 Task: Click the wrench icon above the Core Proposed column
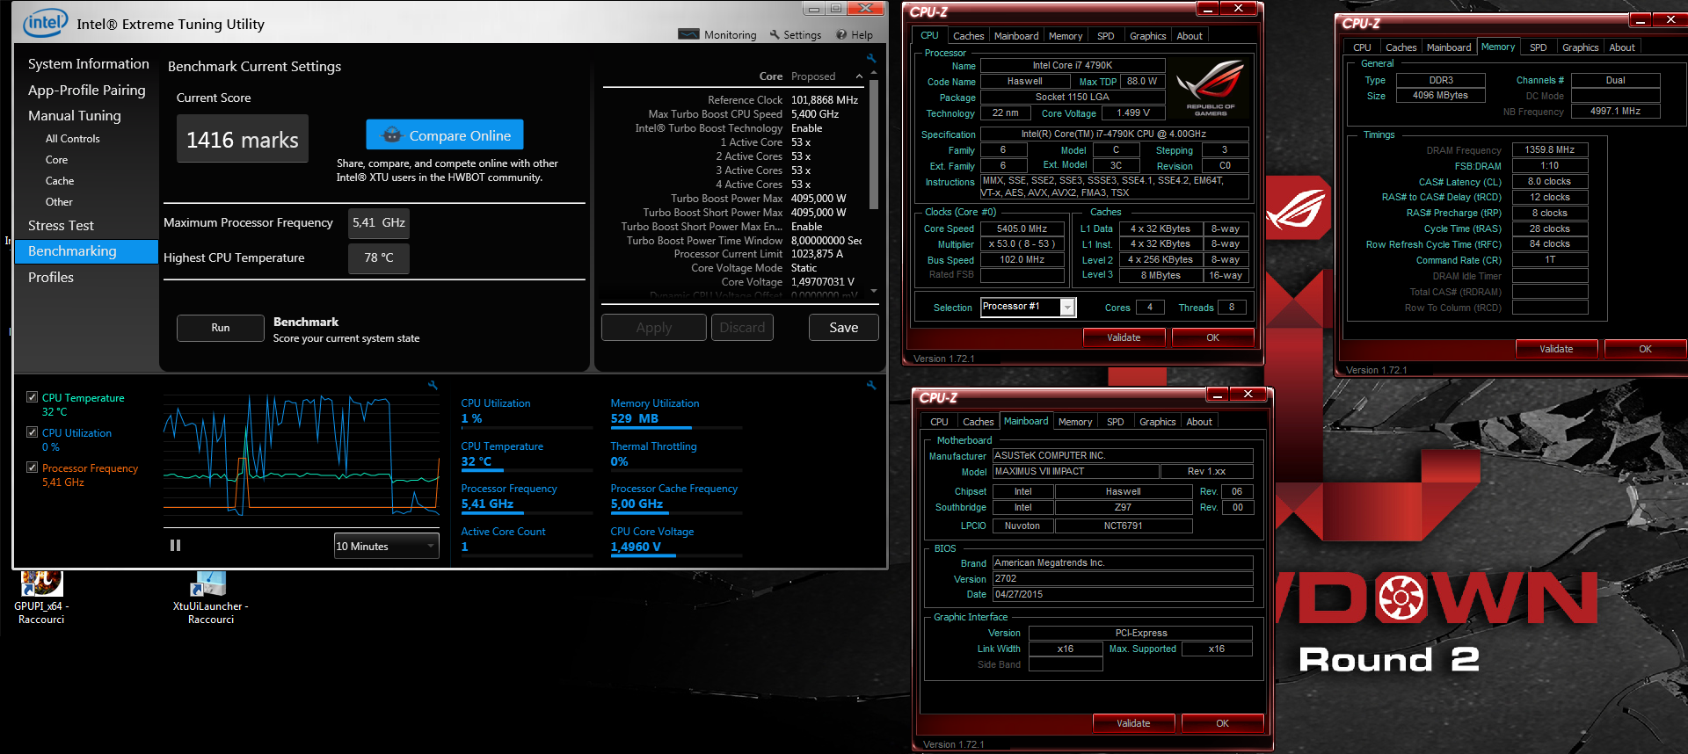[871, 59]
